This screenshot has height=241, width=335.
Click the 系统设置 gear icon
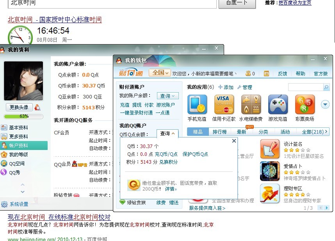coord(4,204)
